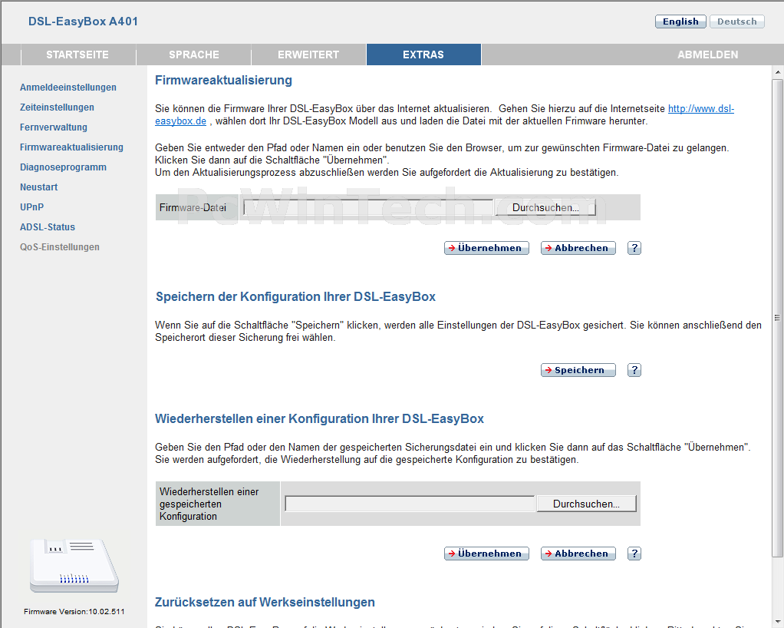Viewport: 784px width, 628px height.
Task: Click the Speichern der Konfiguration heading
Action: pos(295,297)
